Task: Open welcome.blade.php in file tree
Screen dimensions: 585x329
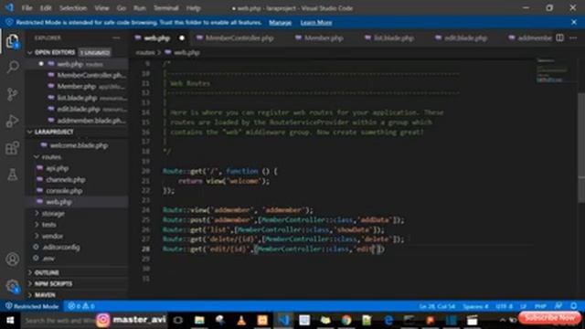Action: pyautogui.click(x=79, y=145)
